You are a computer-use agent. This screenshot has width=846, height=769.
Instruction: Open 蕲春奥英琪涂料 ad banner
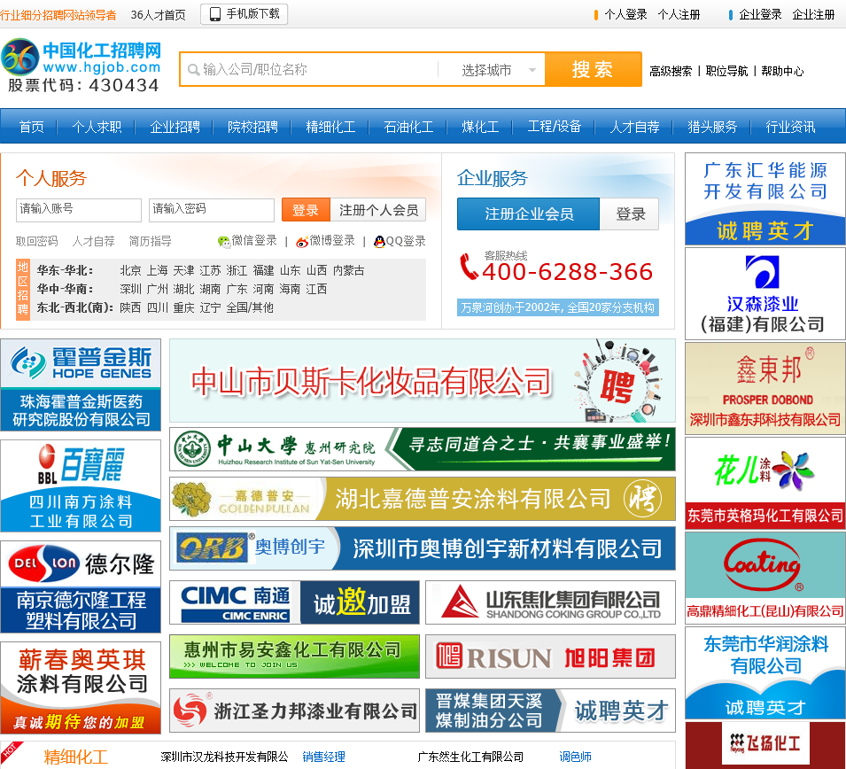click(81, 687)
